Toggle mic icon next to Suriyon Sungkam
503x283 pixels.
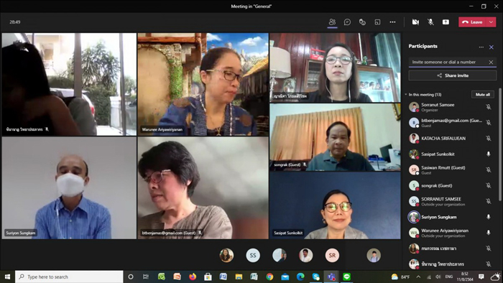[x=488, y=217]
